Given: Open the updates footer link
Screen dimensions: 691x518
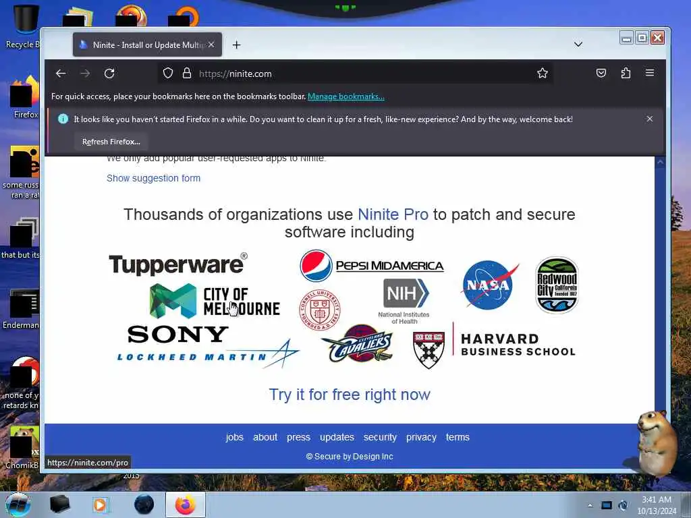Looking at the screenshot, I should pyautogui.click(x=337, y=437).
